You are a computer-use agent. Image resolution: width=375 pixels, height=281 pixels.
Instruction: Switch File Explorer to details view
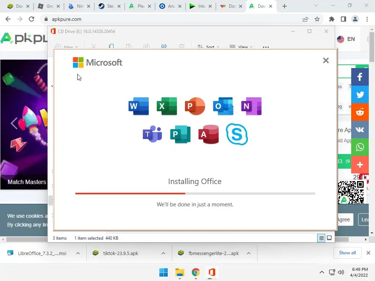pos(321,238)
